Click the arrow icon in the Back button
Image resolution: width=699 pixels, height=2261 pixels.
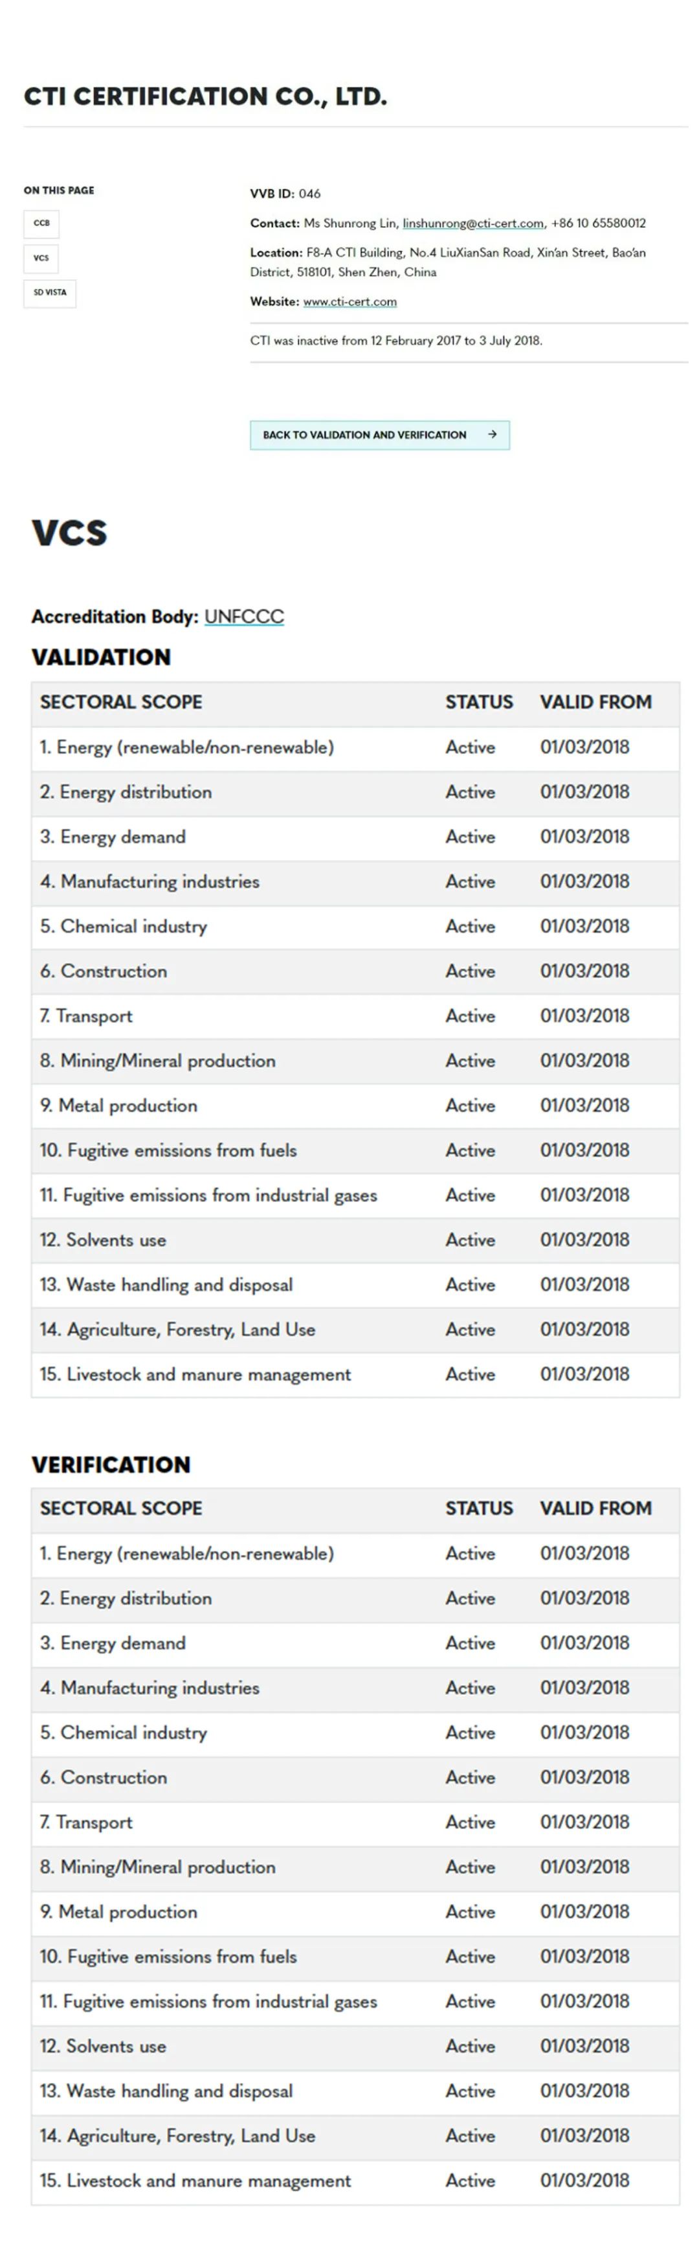point(492,435)
